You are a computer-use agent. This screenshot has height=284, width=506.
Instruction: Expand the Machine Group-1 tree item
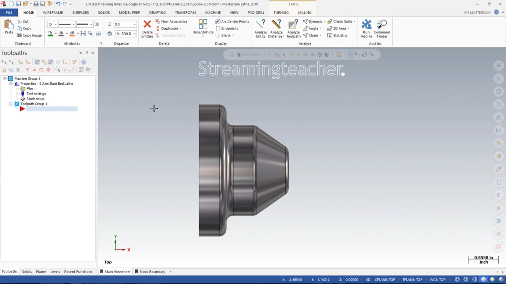(4, 78)
